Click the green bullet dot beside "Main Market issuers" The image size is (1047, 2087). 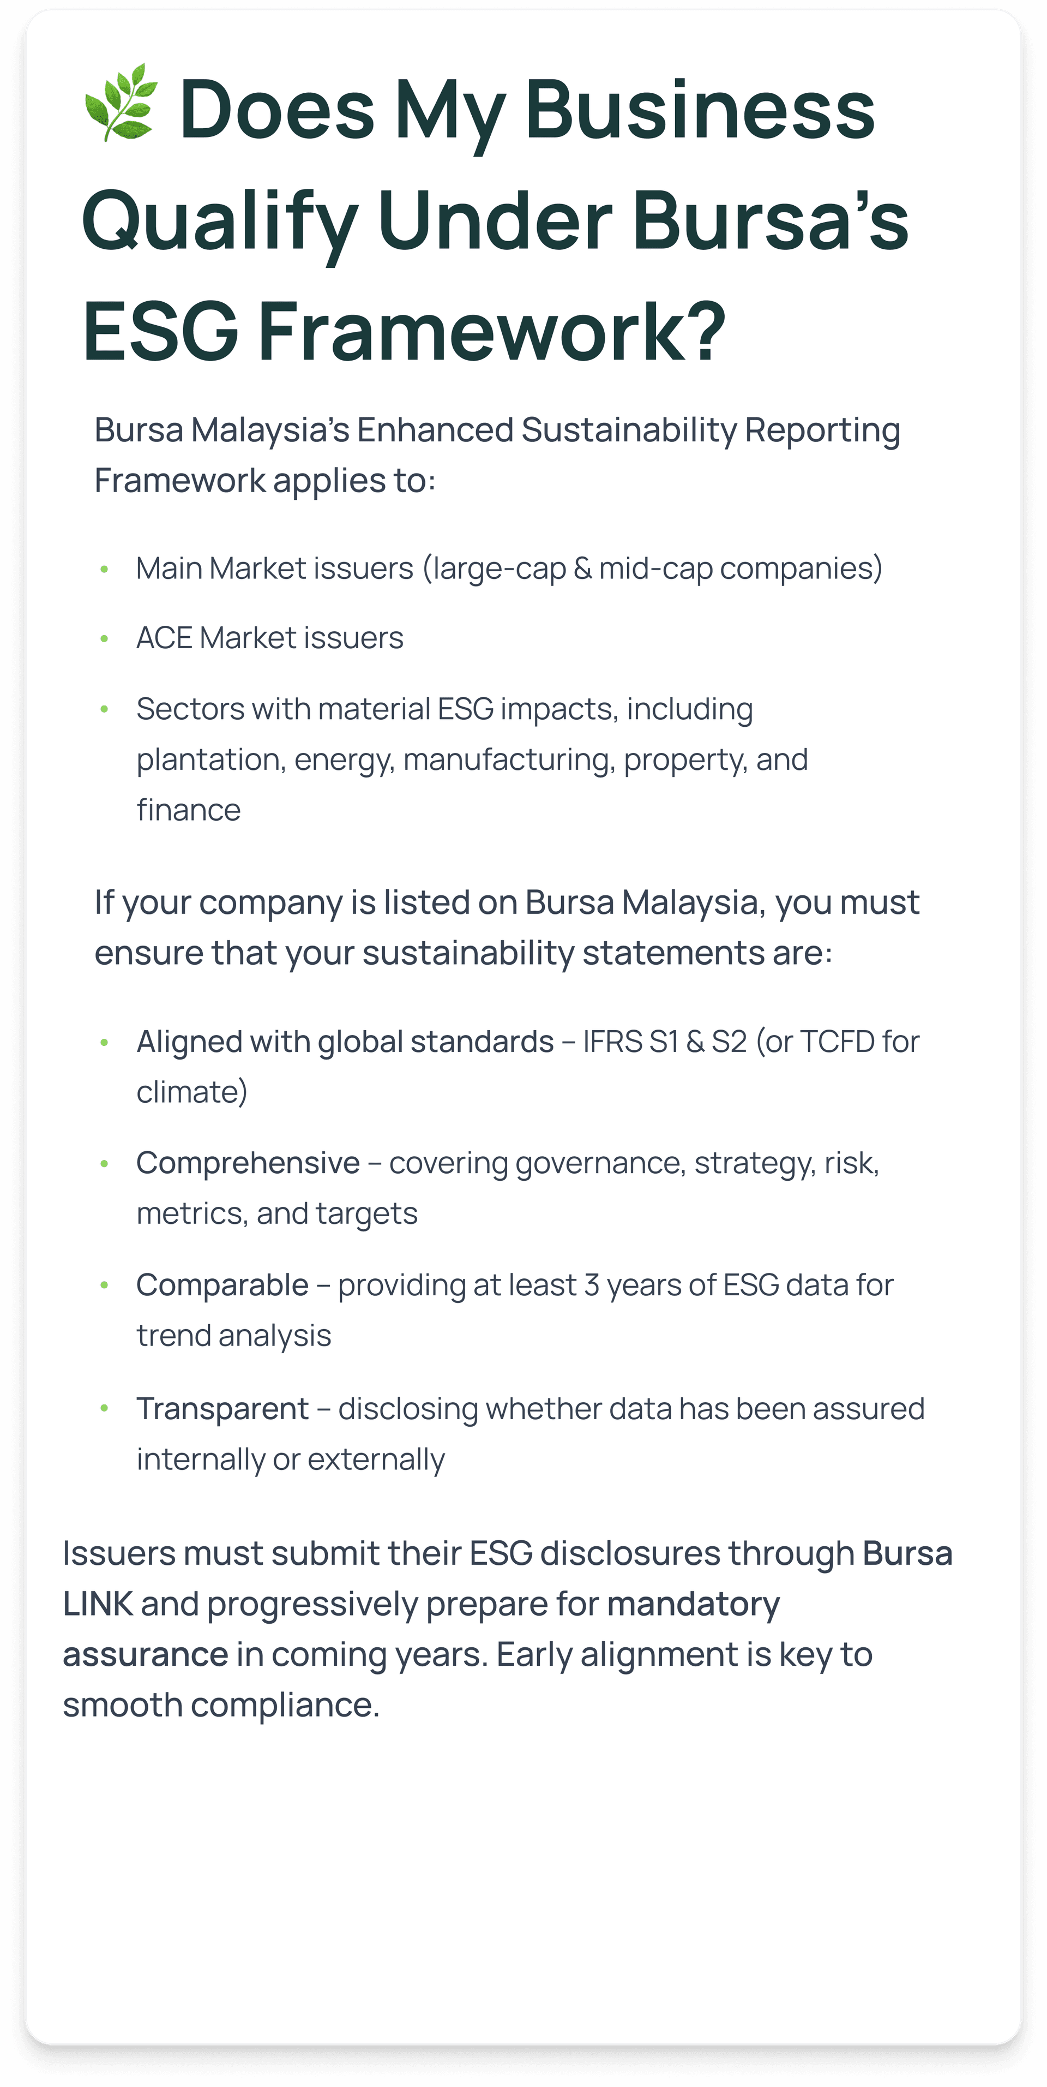pyautogui.click(x=105, y=570)
